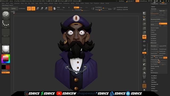Screen dimensions: 170x96
Task: Open LightBox browser
Action: (14, 9)
